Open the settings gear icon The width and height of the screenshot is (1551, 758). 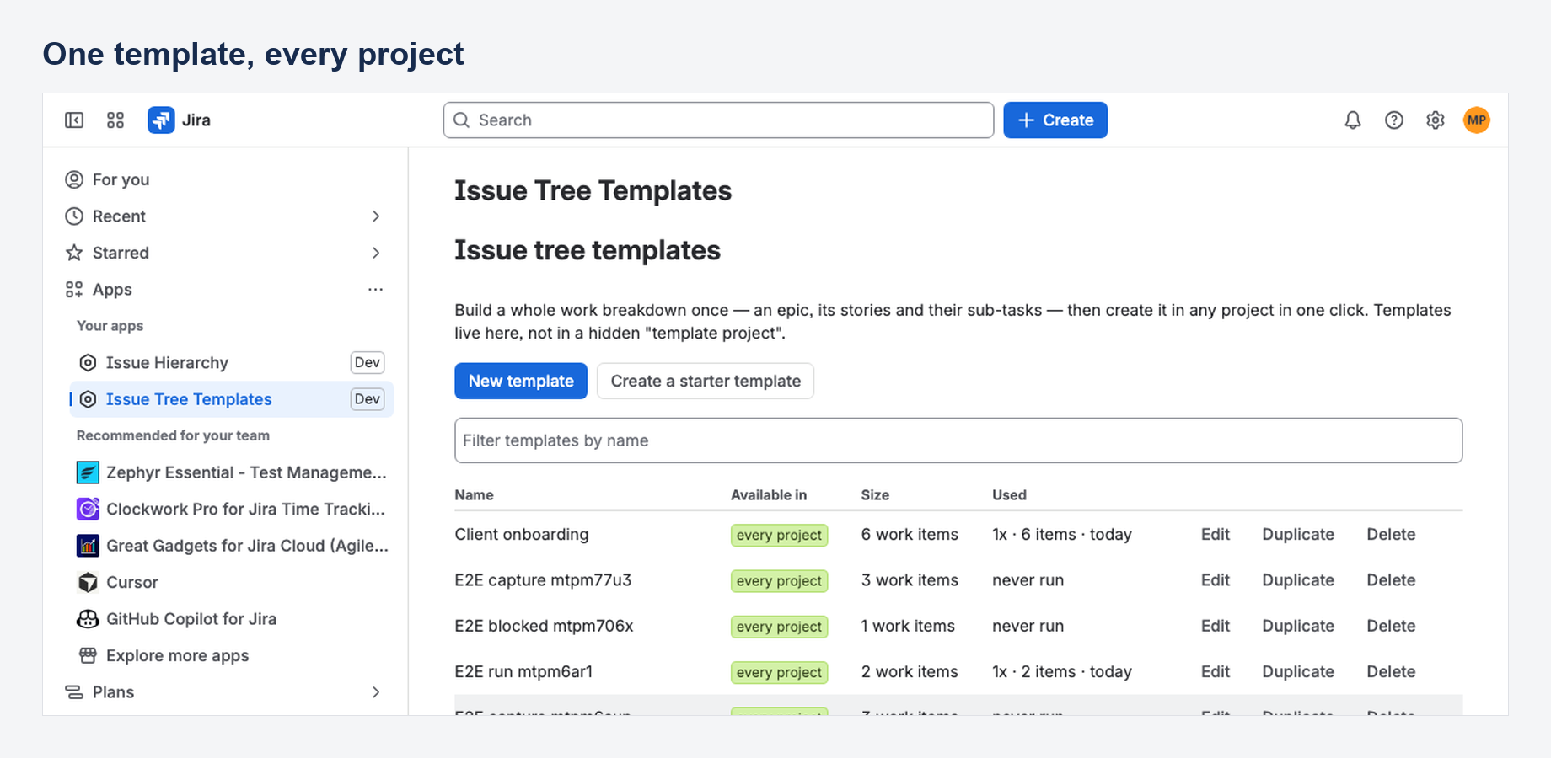pyautogui.click(x=1436, y=120)
